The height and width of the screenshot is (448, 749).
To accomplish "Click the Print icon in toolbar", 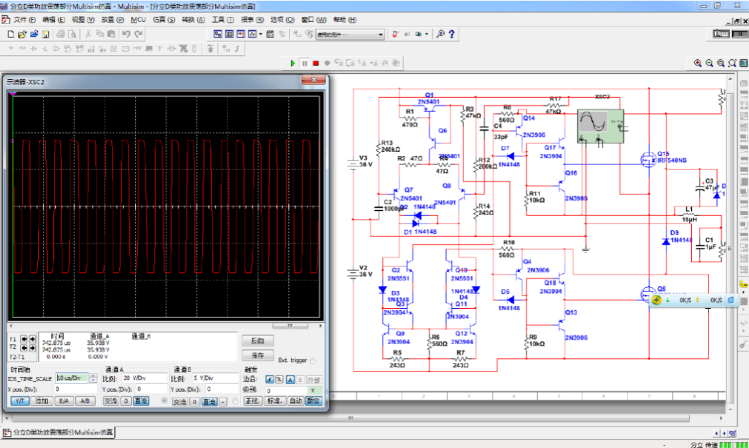I will pyautogui.click(x=61, y=34).
